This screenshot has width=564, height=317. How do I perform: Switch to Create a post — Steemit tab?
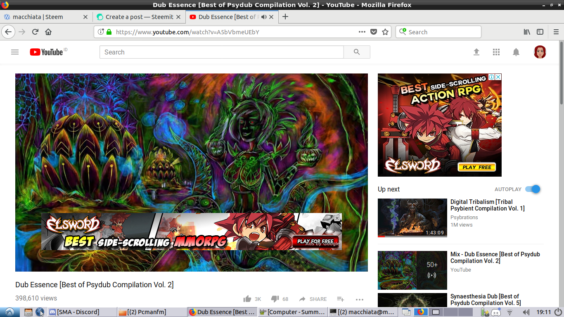pyautogui.click(x=139, y=17)
